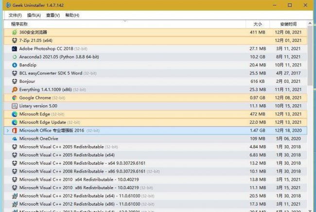Viewport: 316px width, 212px height.
Task: Click the Microsoft Edge icon
Action: [15, 114]
